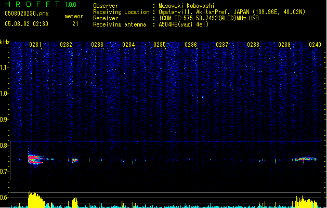The height and width of the screenshot is (208, 327).
Task: Select the ICOM IC-575 53.7492 MHz receiver text
Action: pyautogui.click(x=209, y=18)
